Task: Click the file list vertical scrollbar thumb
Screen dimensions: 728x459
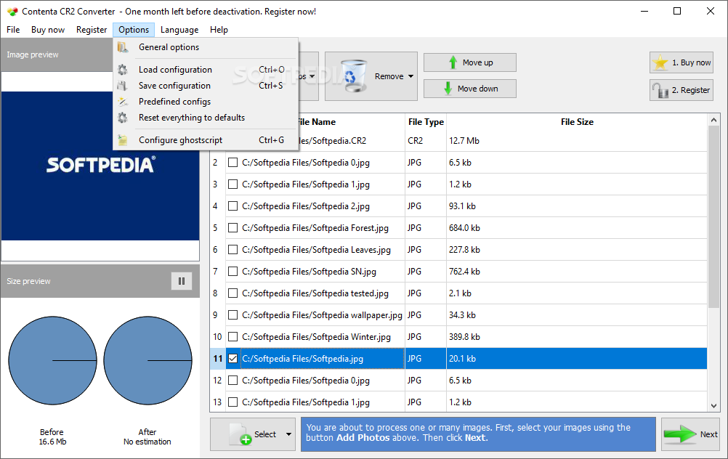Action: pyautogui.click(x=713, y=216)
